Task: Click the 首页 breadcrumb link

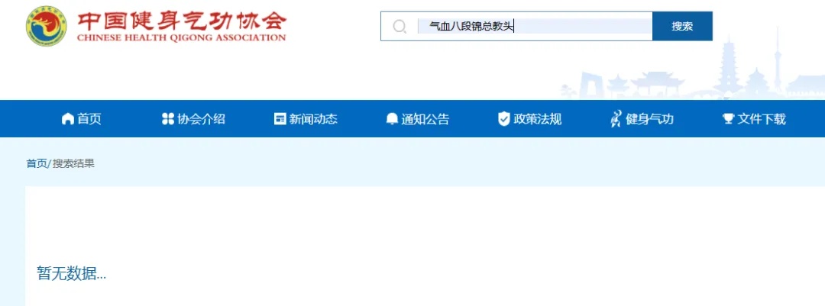Action: [37, 163]
